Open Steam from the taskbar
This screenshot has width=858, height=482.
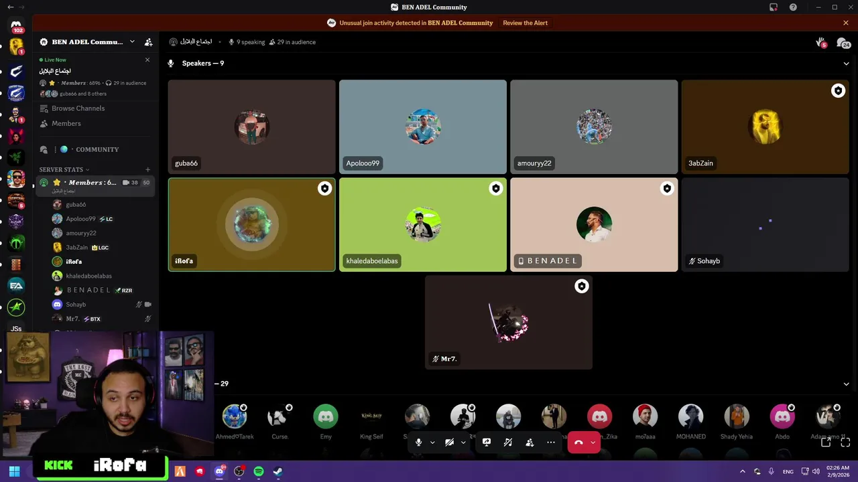pyautogui.click(x=278, y=471)
